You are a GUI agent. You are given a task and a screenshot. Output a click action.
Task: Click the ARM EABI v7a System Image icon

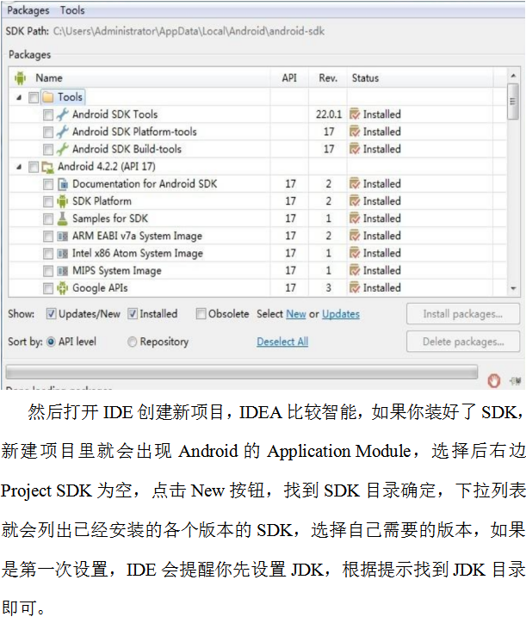tap(62, 236)
